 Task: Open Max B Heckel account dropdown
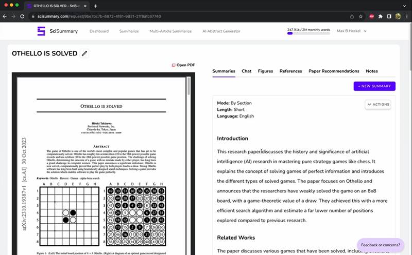click(352, 31)
